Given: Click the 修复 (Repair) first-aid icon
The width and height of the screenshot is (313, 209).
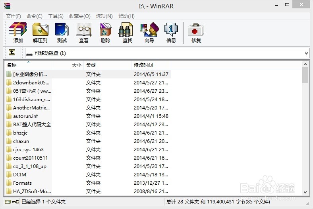Looking at the screenshot, I should click(x=196, y=30).
